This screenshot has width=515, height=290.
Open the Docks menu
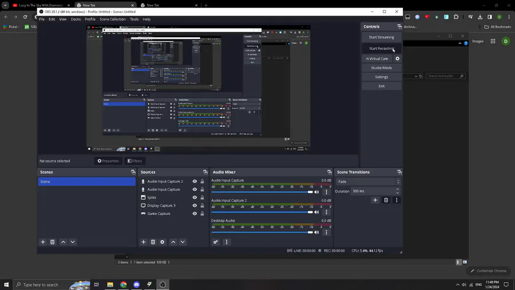click(76, 19)
